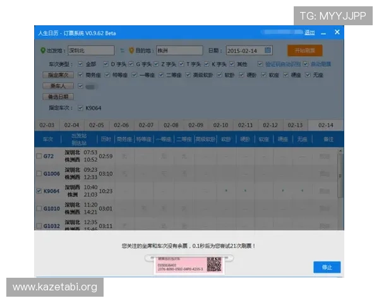This screenshot has width=379, height=303.
Task: Toggle the 硬座 seat checkbox
Action: pyautogui.click(x=286, y=75)
